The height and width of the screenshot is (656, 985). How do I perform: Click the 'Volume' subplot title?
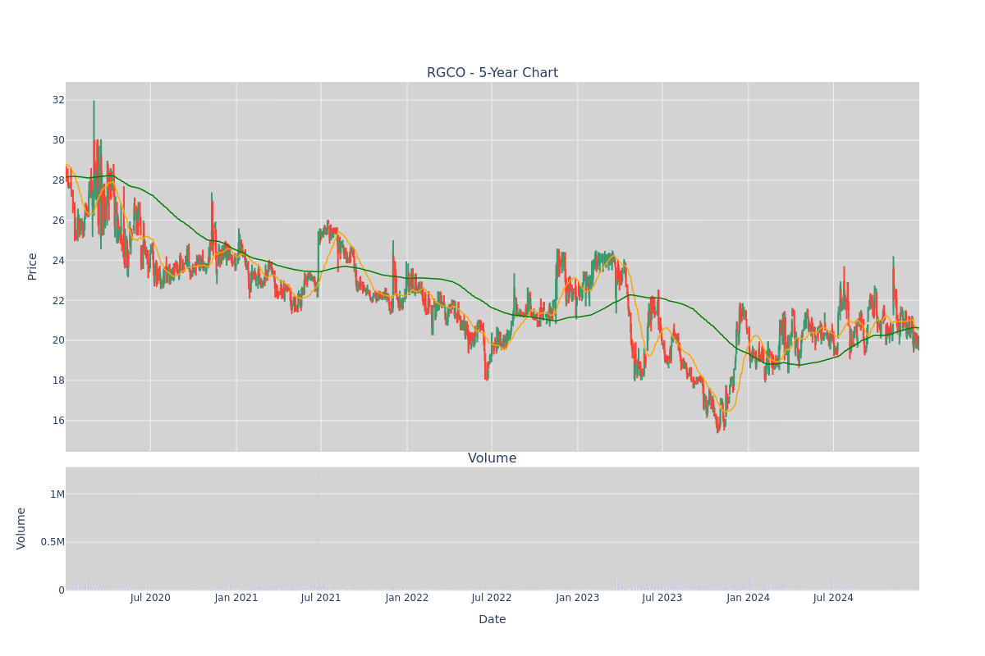(492, 458)
